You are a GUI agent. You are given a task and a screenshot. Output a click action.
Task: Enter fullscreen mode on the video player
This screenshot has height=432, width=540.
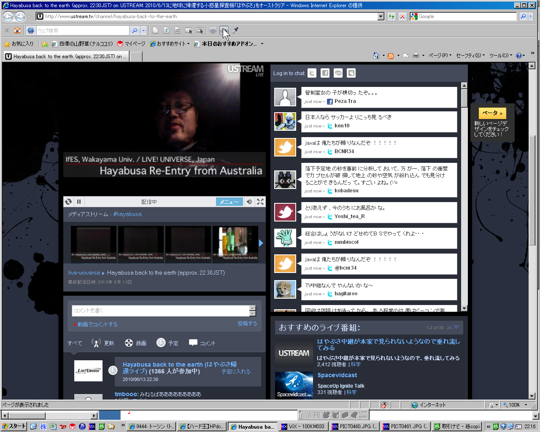[260, 202]
